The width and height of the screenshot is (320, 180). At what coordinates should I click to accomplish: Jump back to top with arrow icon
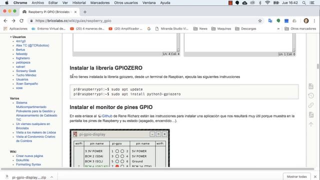pyautogui.click(x=311, y=124)
